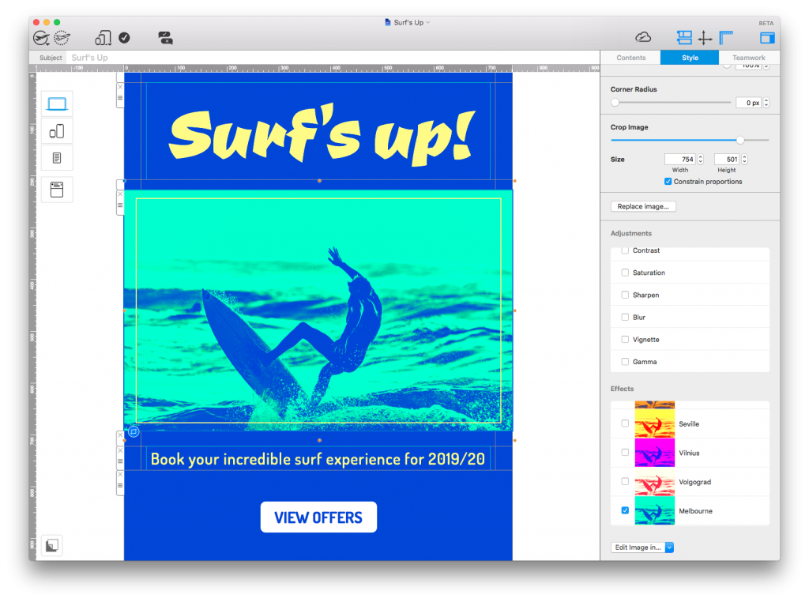Select the Book your incredible surf experience text

click(318, 458)
